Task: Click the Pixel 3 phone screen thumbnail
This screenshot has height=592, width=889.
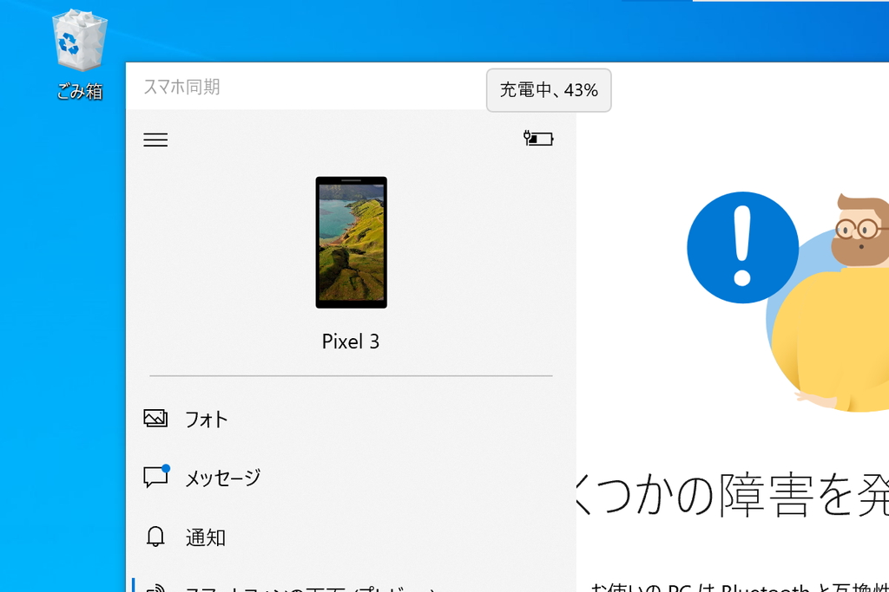Action: tap(351, 243)
